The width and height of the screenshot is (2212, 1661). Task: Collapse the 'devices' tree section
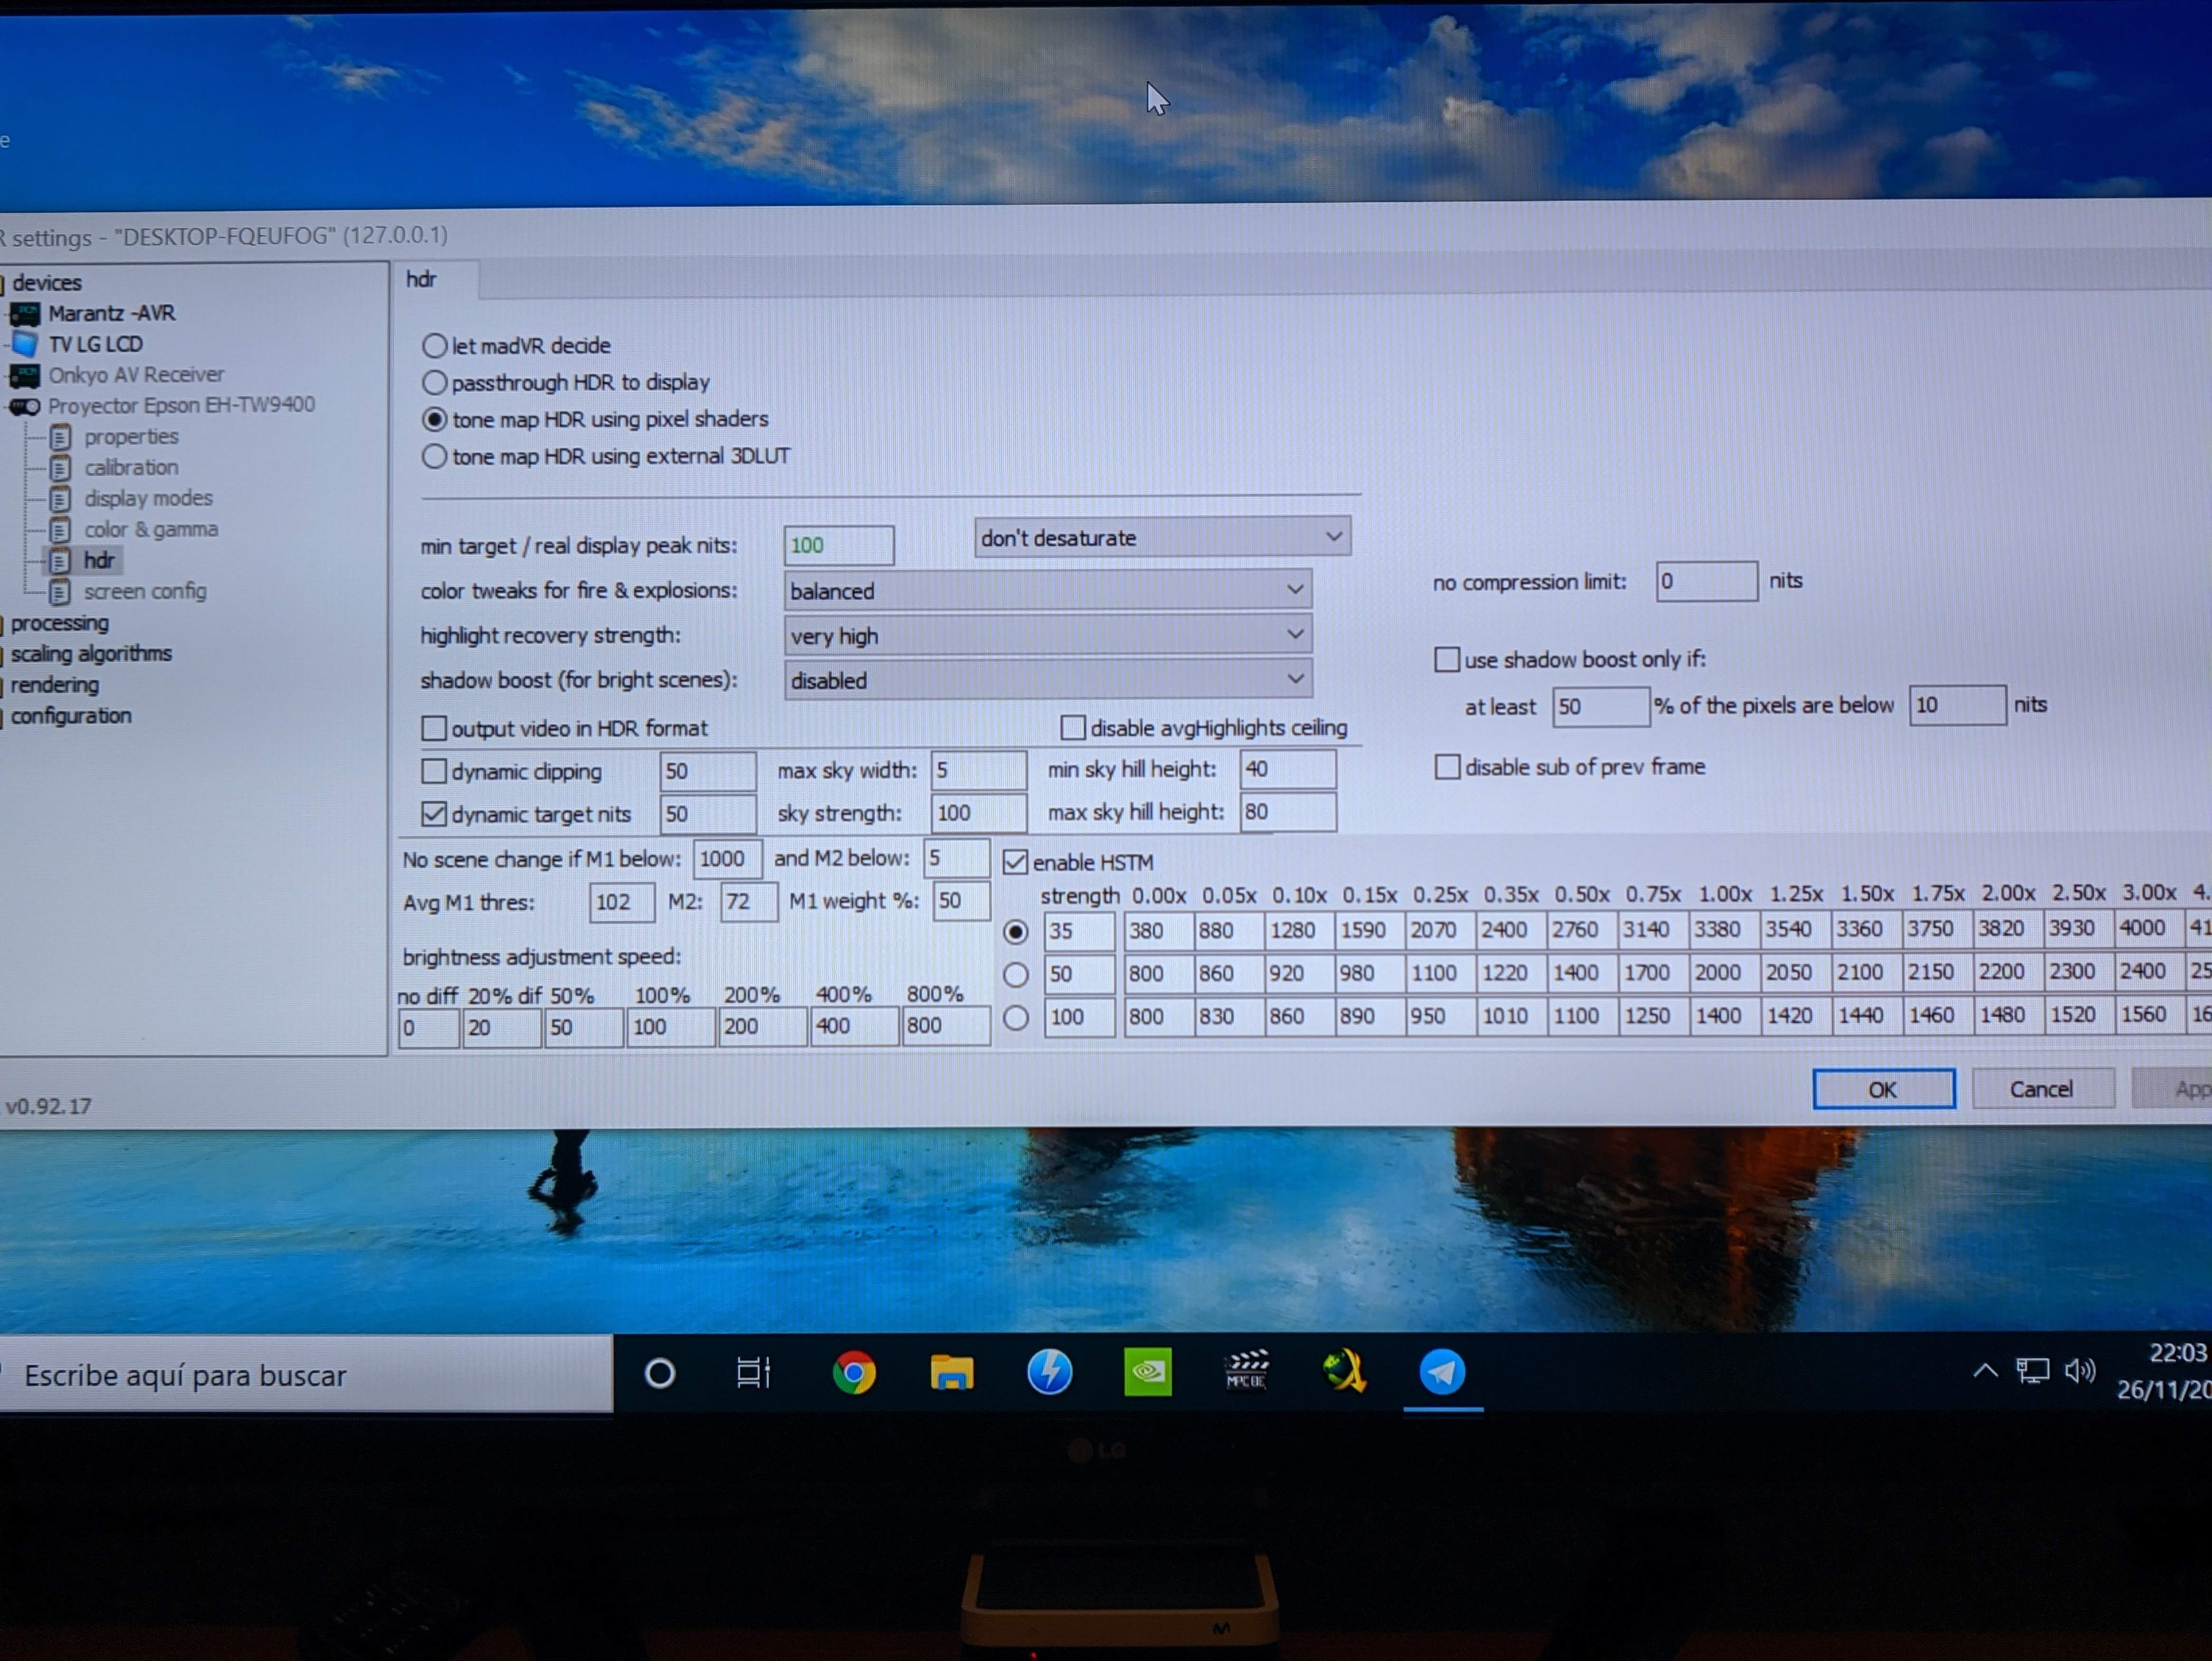[46, 283]
